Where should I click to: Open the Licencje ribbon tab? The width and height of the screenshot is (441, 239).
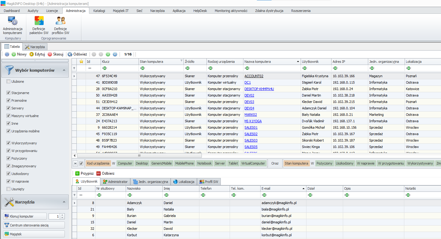coord(52,11)
